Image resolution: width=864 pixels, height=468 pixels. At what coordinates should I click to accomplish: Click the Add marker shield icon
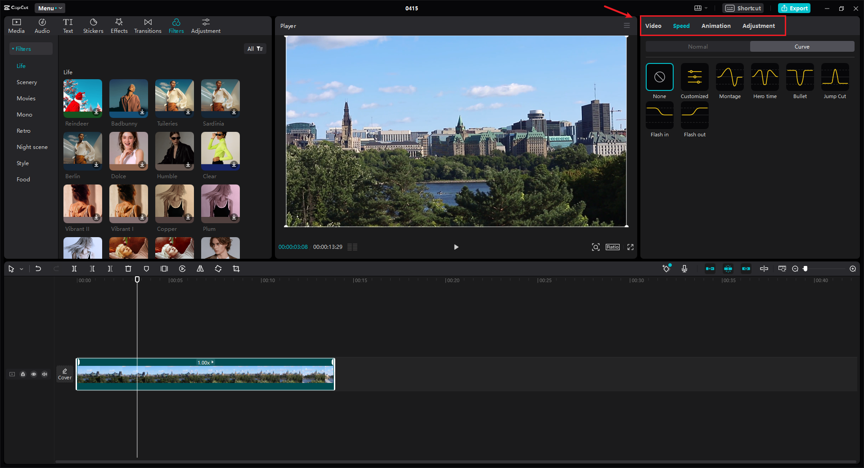tap(146, 269)
